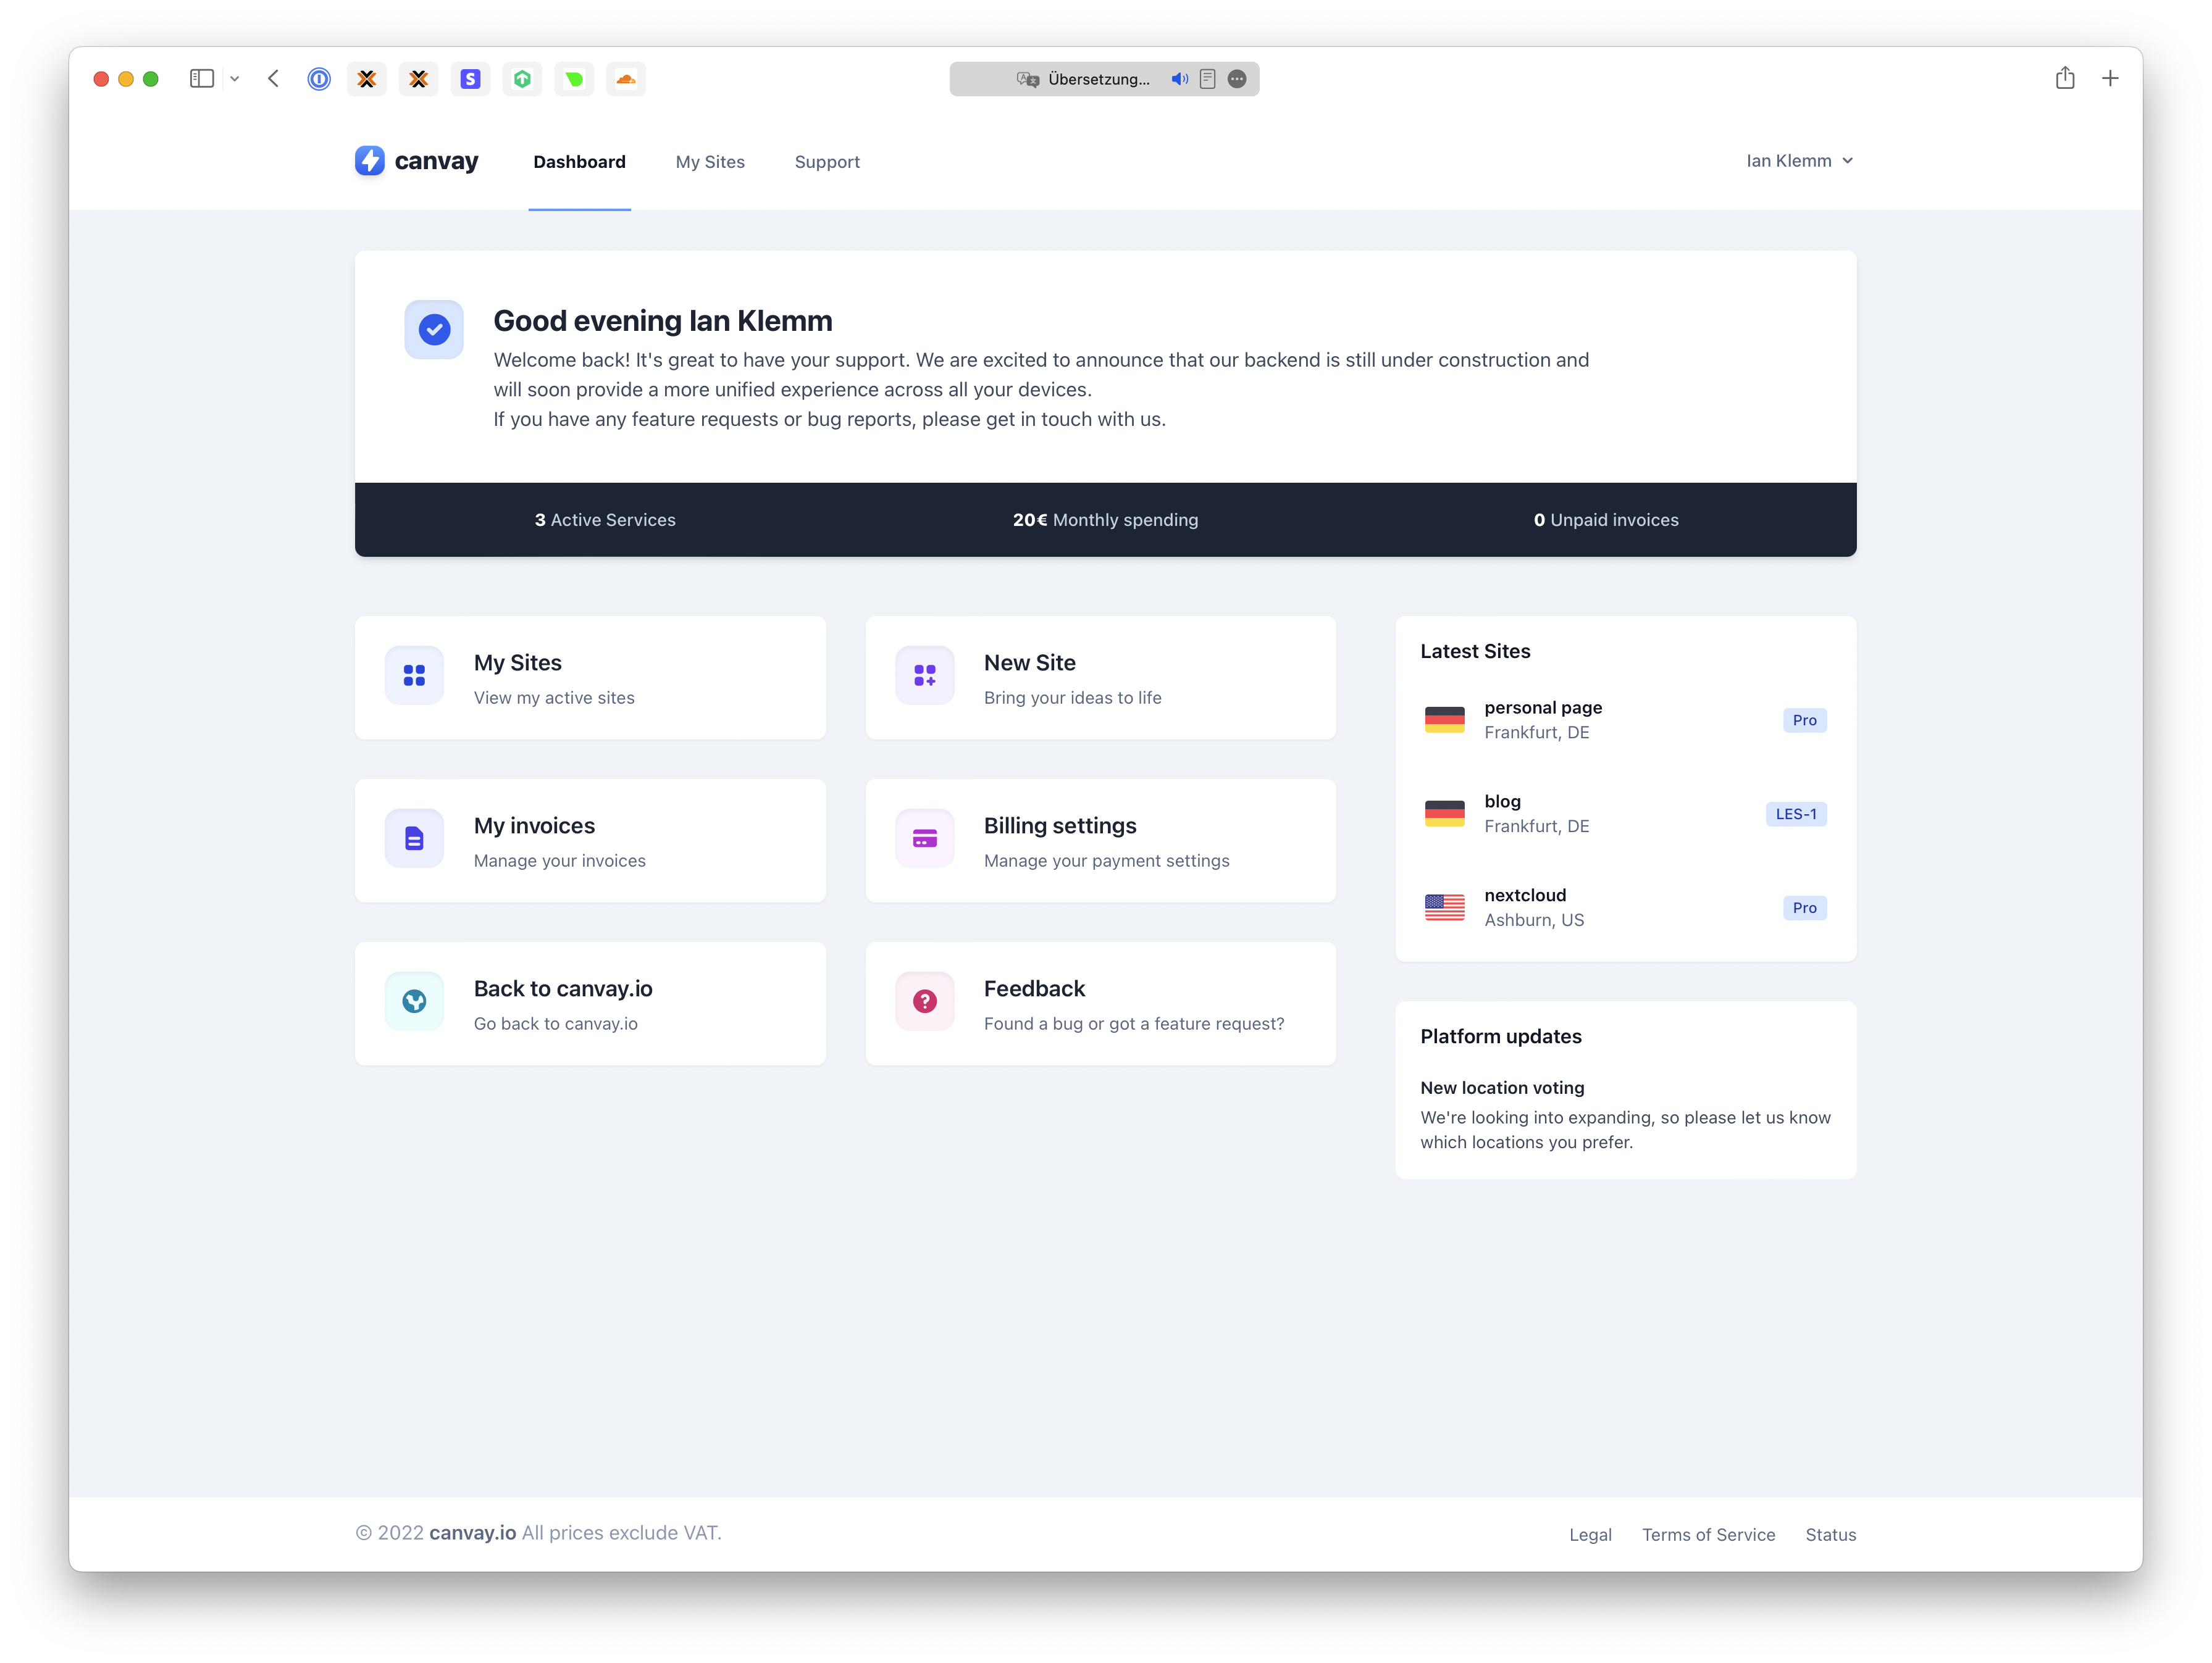Screen dimensions: 2212x1663
Task: Mute audio via address bar speaker icon
Action: pyautogui.click(x=1180, y=79)
